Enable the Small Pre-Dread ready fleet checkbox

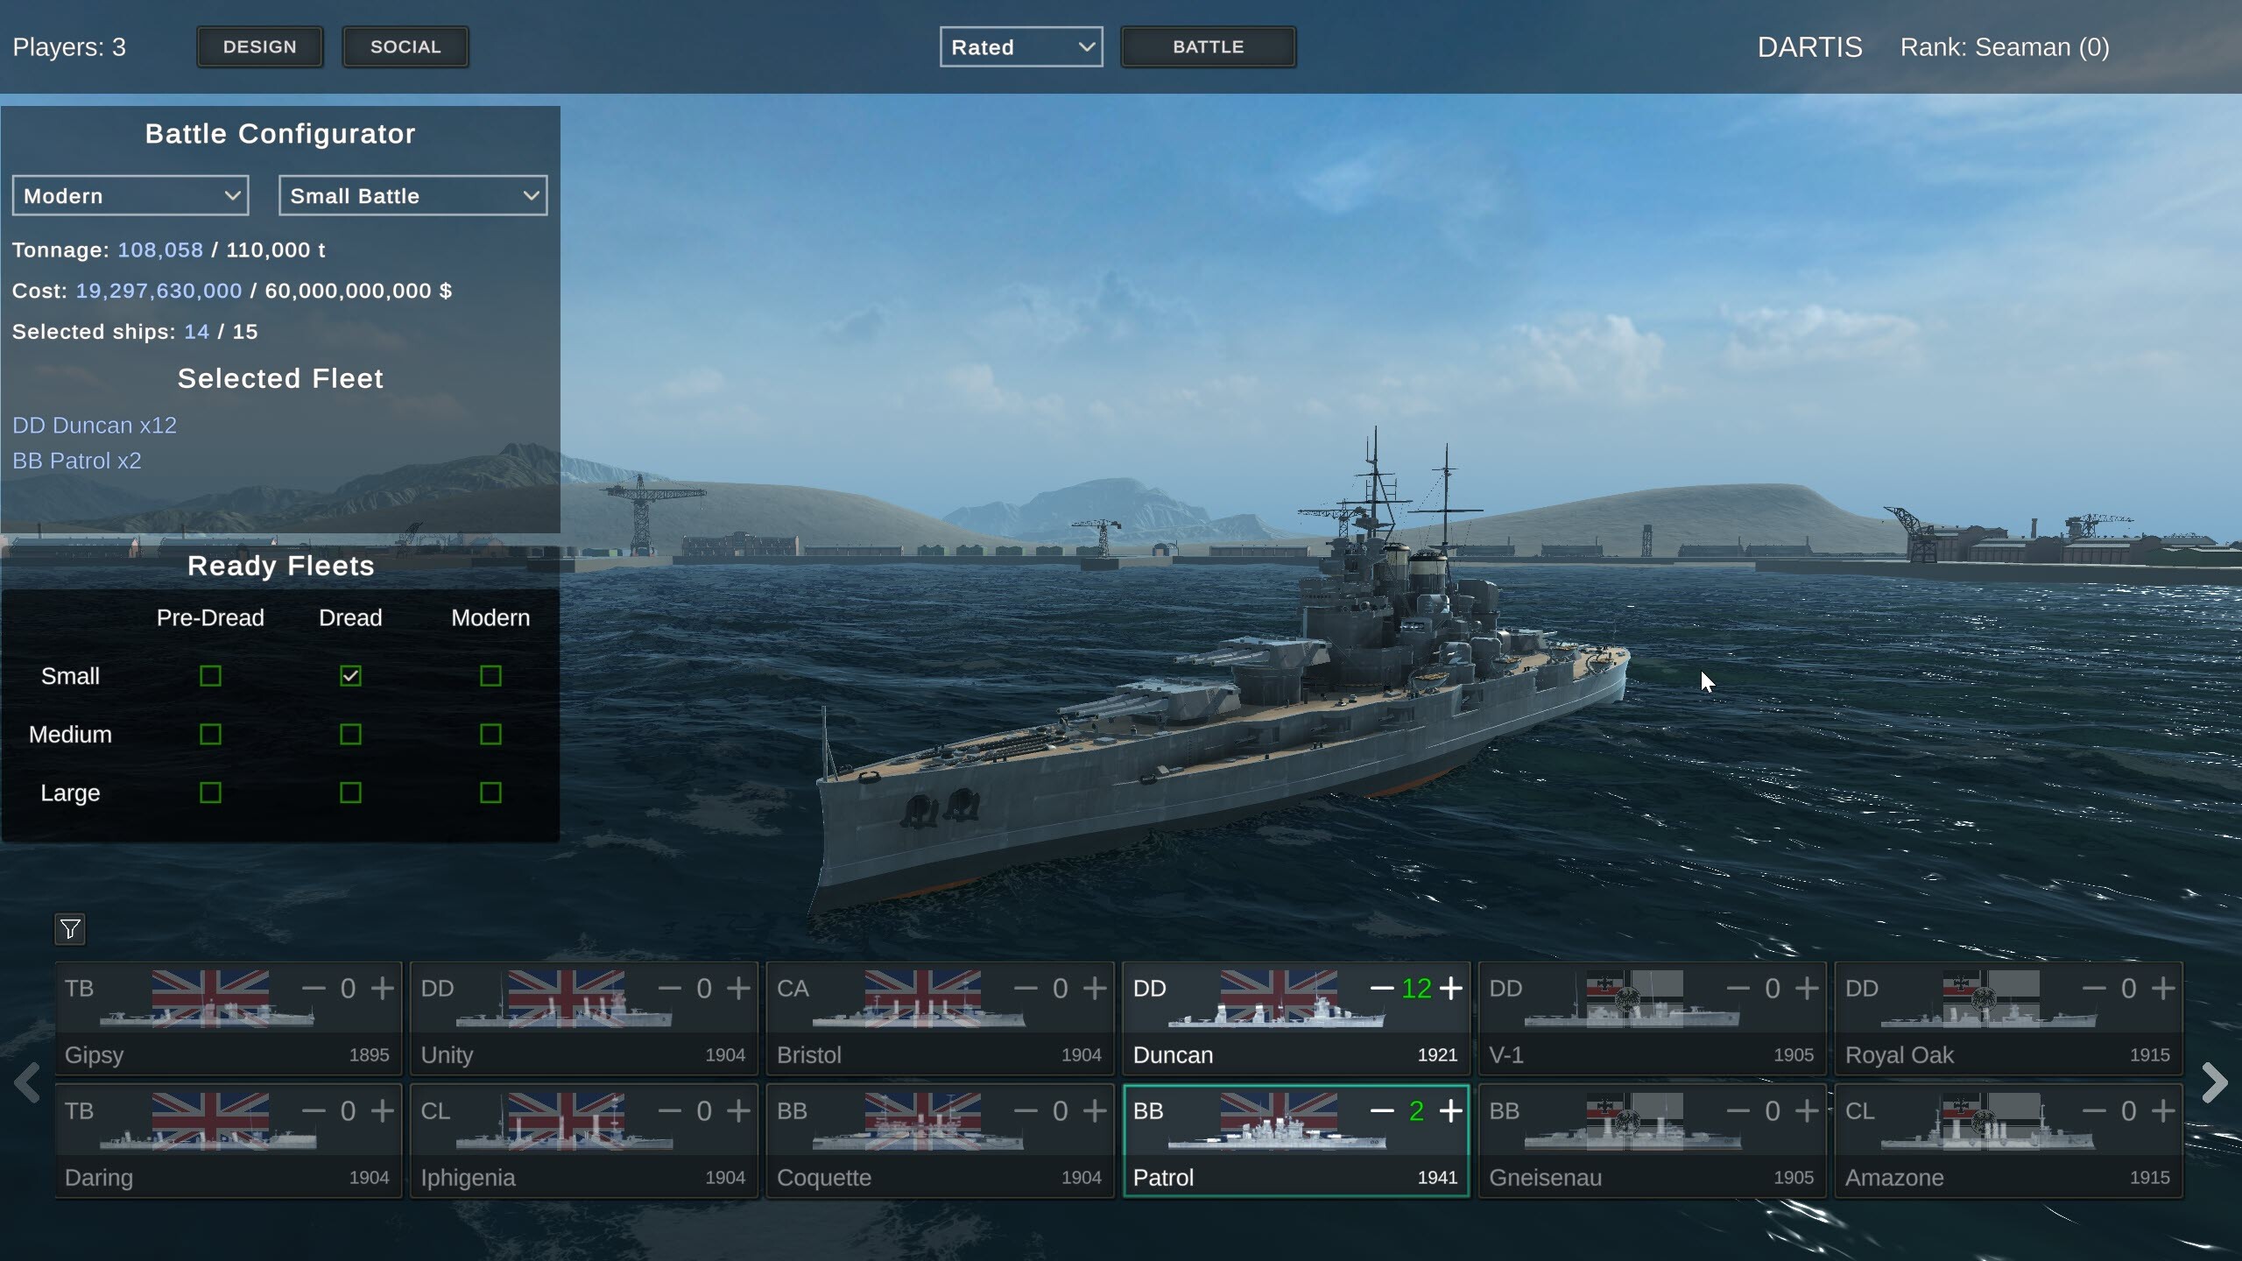coord(210,675)
